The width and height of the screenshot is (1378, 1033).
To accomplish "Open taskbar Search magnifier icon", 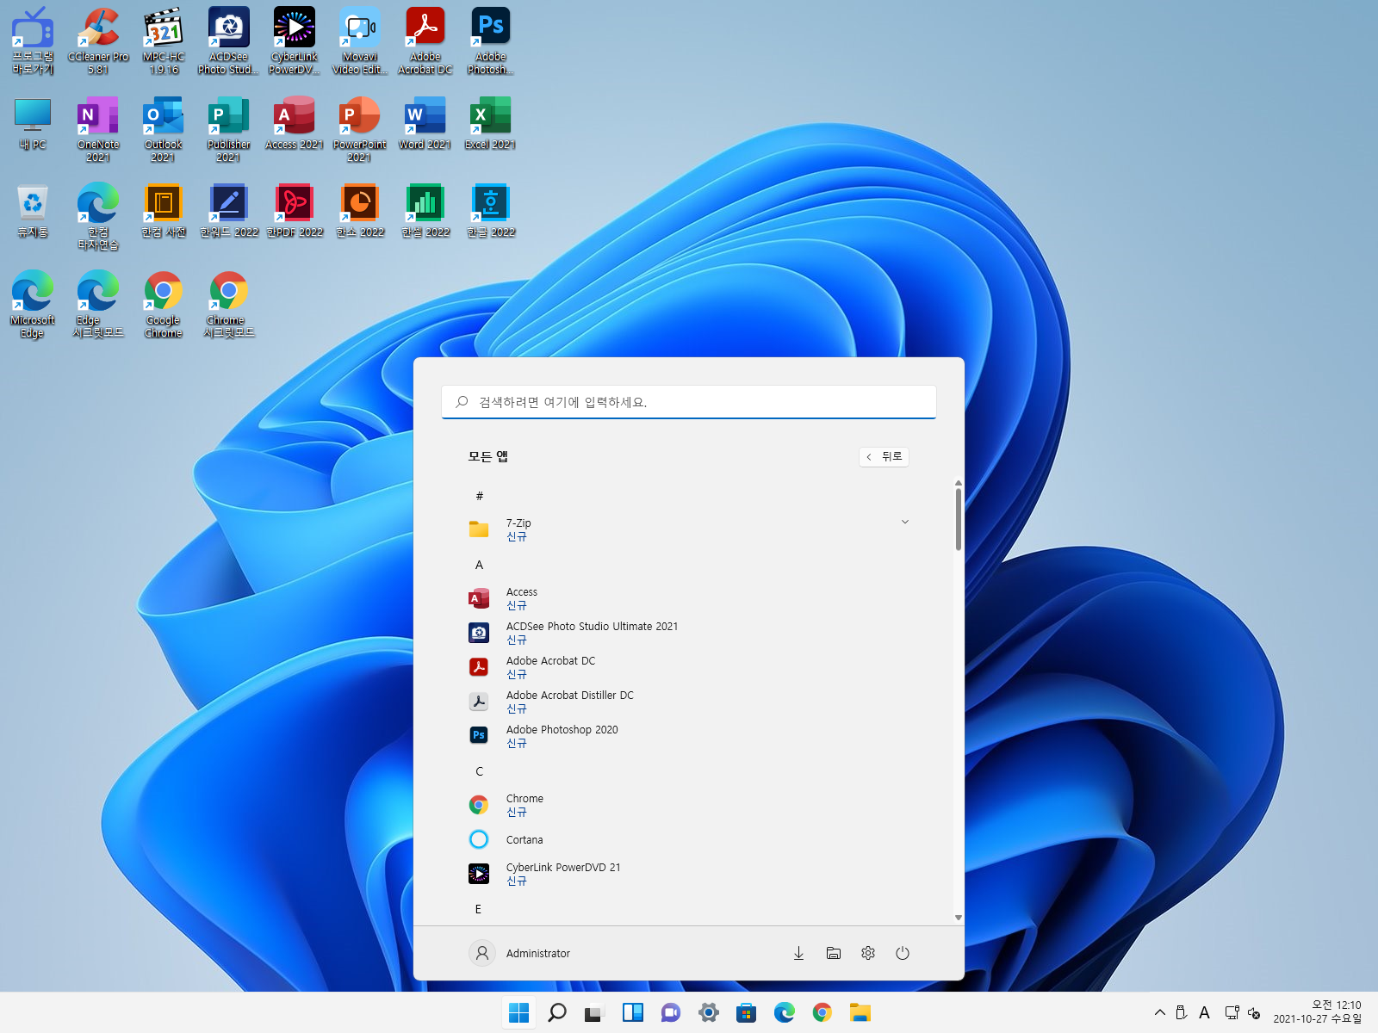I will pos(557,1012).
